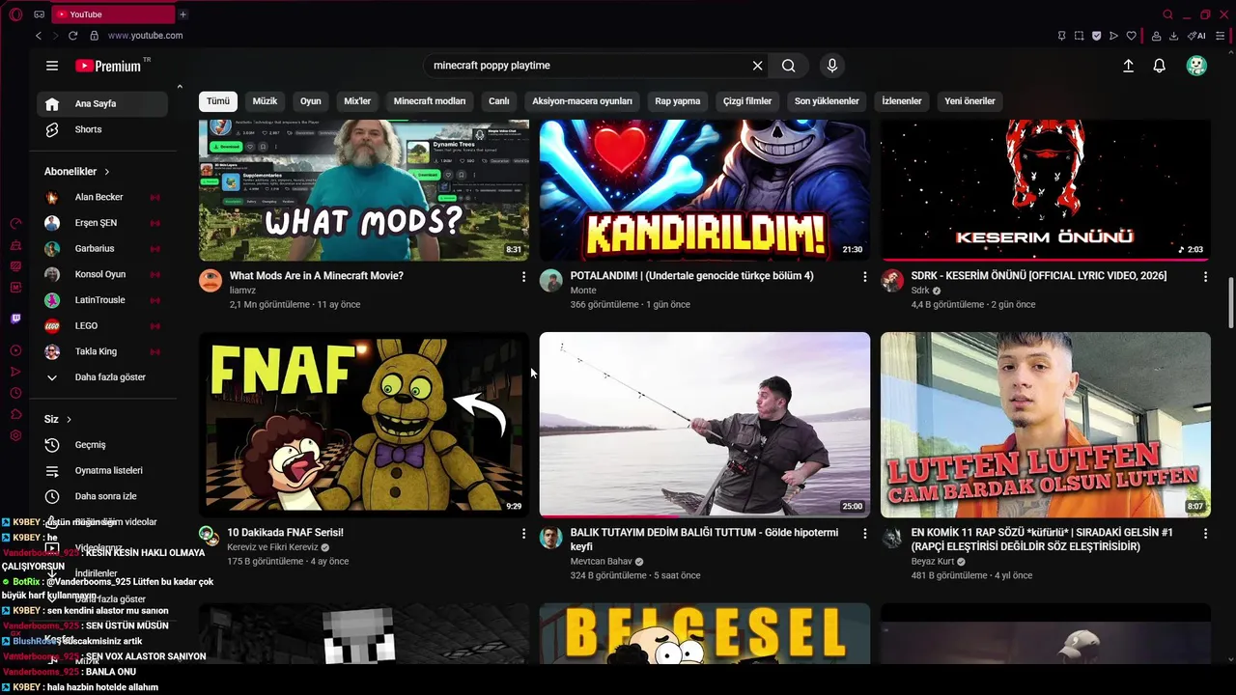Screen dimensions: 1236x695
Task: Open sidebar Settings gear icon
Action: click(15, 435)
